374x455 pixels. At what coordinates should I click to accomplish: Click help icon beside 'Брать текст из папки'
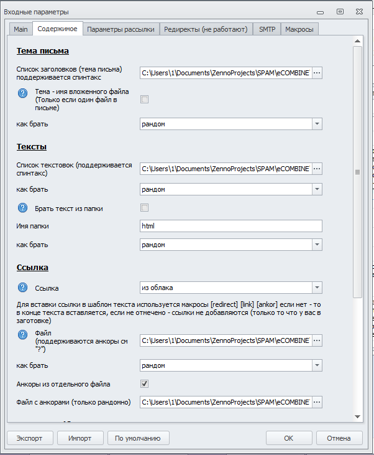23,209
